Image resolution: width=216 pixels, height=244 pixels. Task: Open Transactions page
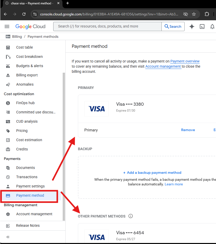(x=27, y=177)
